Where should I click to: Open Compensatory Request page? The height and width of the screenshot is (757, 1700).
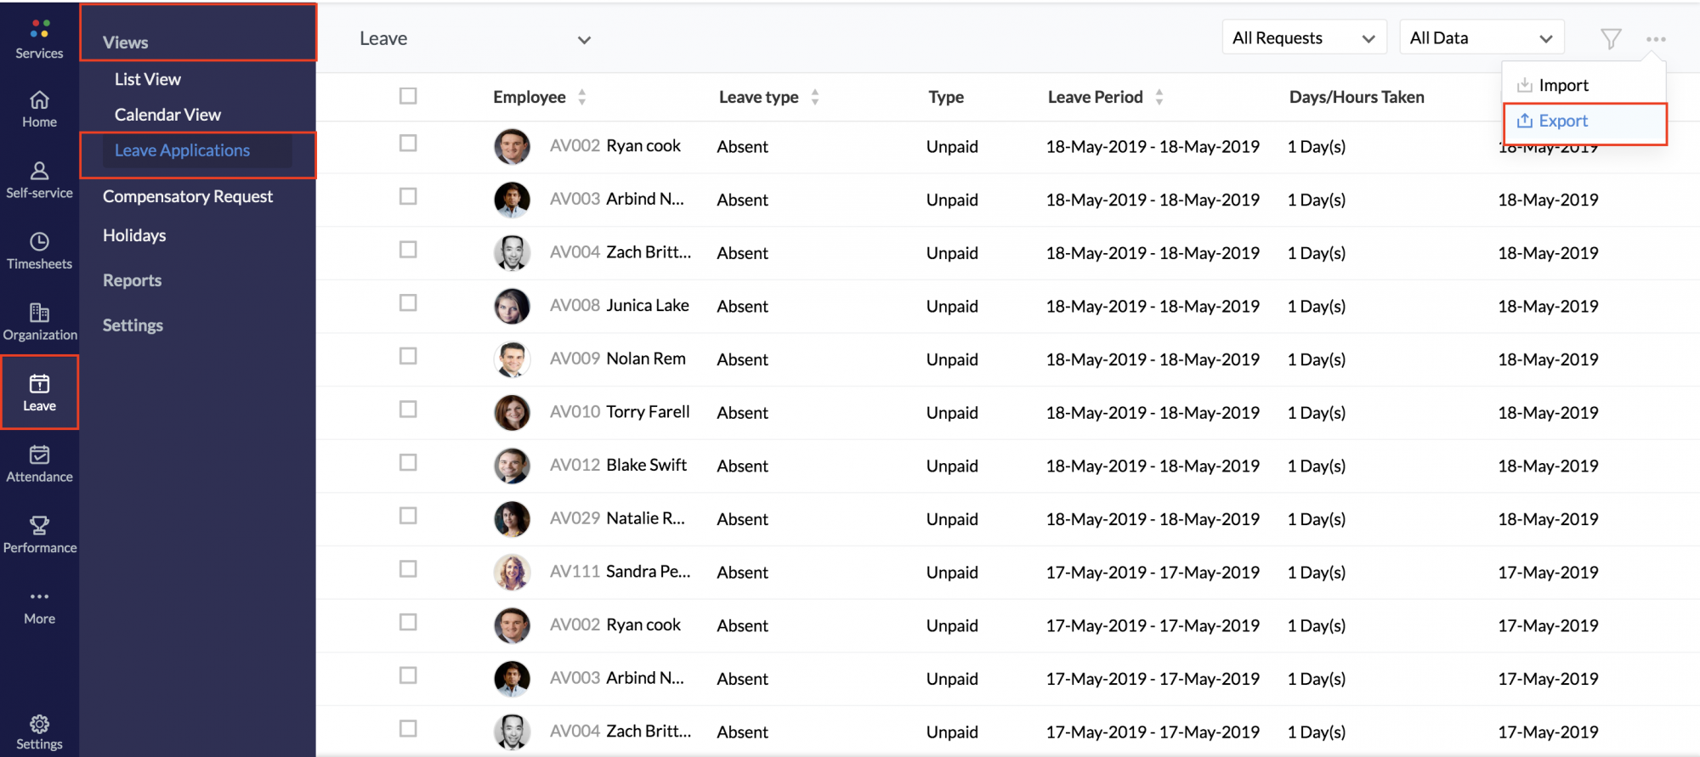pyautogui.click(x=188, y=196)
